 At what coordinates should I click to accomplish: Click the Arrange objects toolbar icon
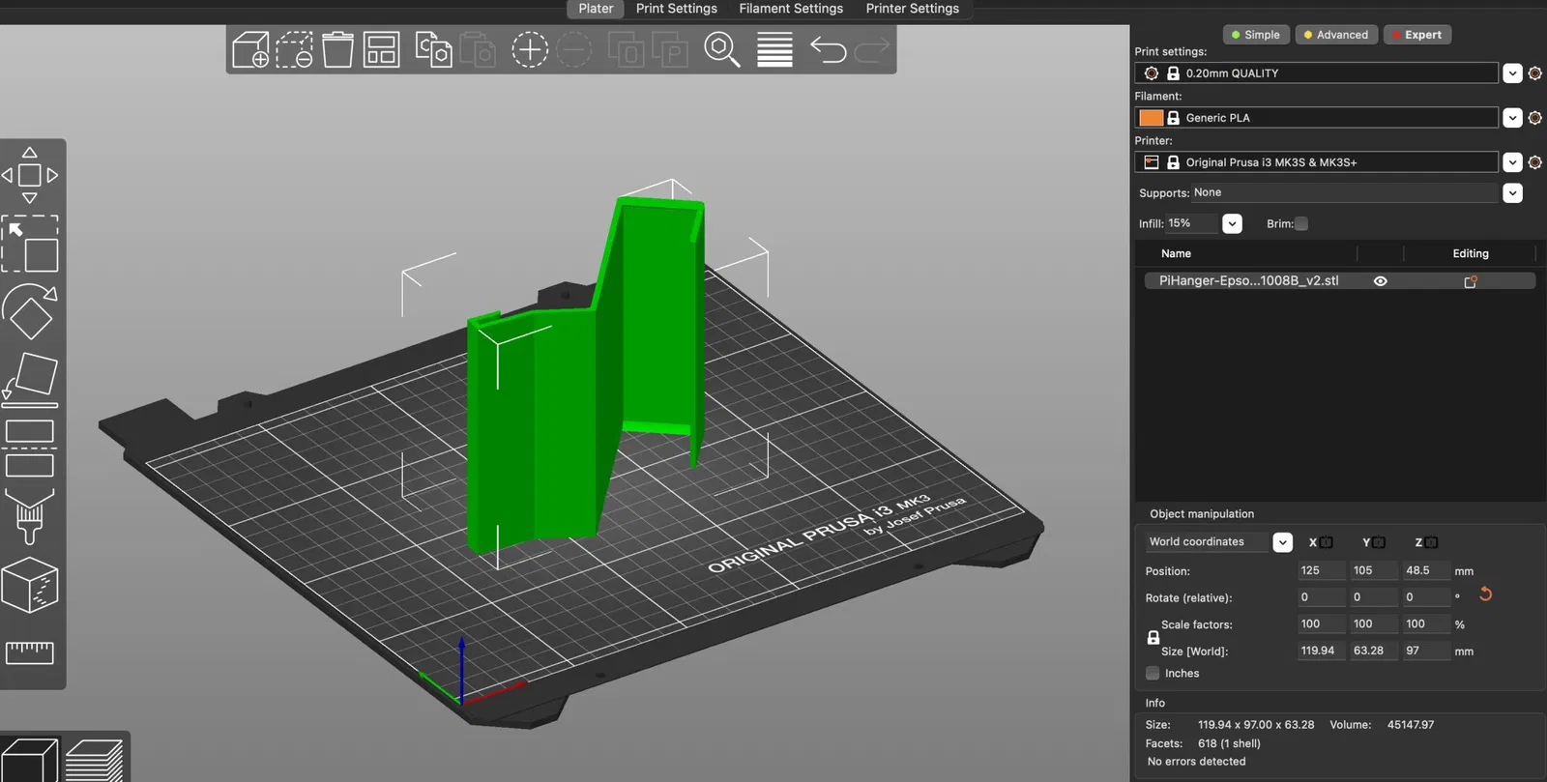[x=381, y=49]
